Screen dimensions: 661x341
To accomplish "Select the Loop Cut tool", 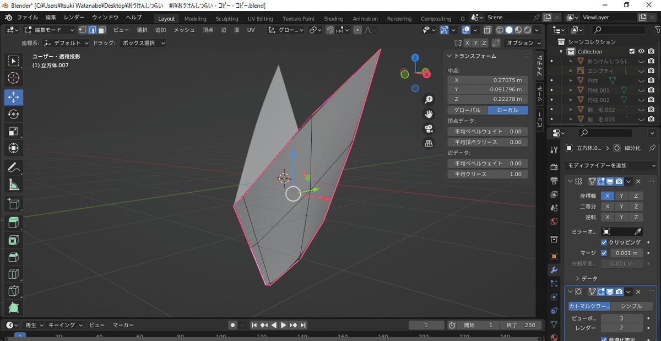I will coord(14,274).
